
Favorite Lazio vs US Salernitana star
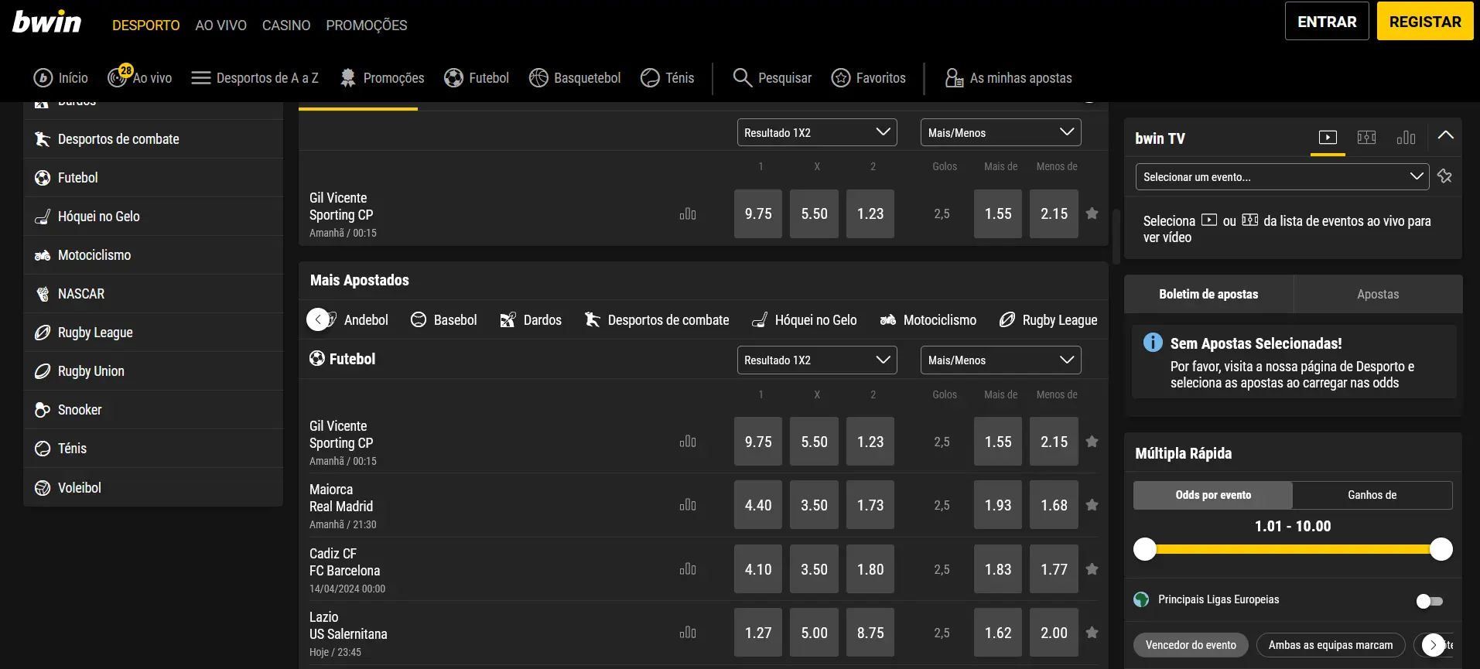click(1092, 633)
